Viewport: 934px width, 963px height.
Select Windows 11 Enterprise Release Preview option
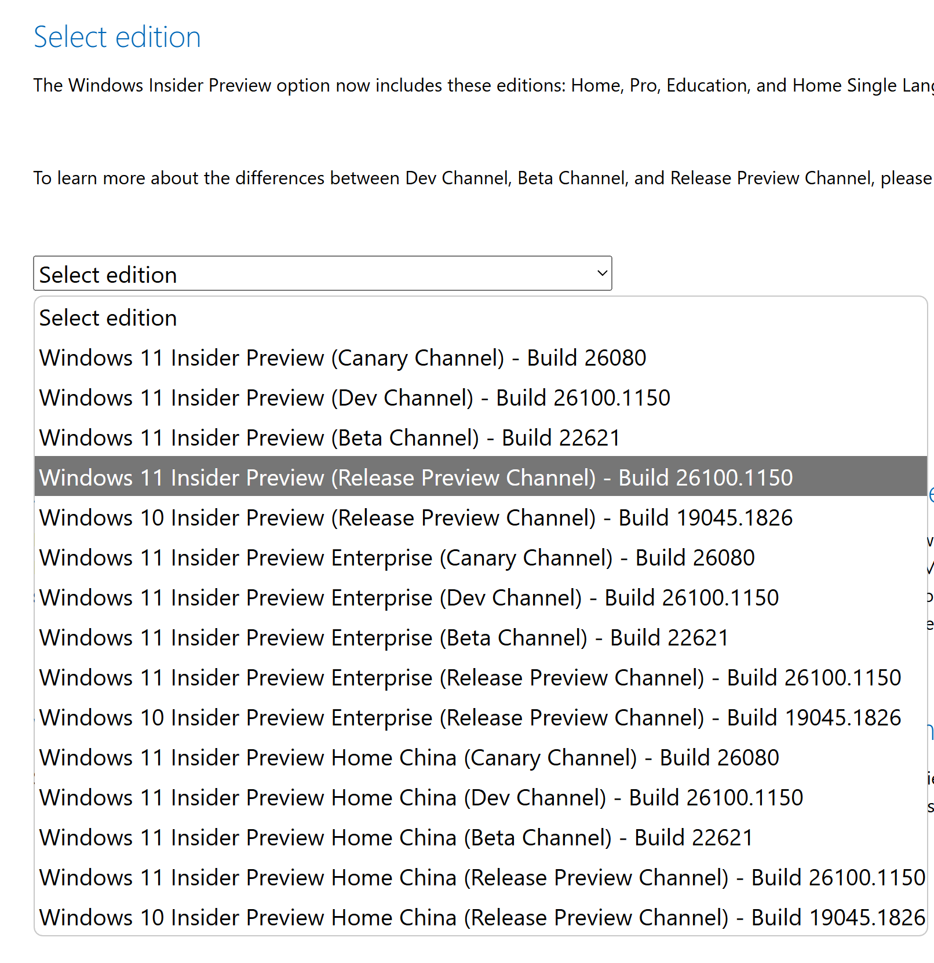click(480, 678)
